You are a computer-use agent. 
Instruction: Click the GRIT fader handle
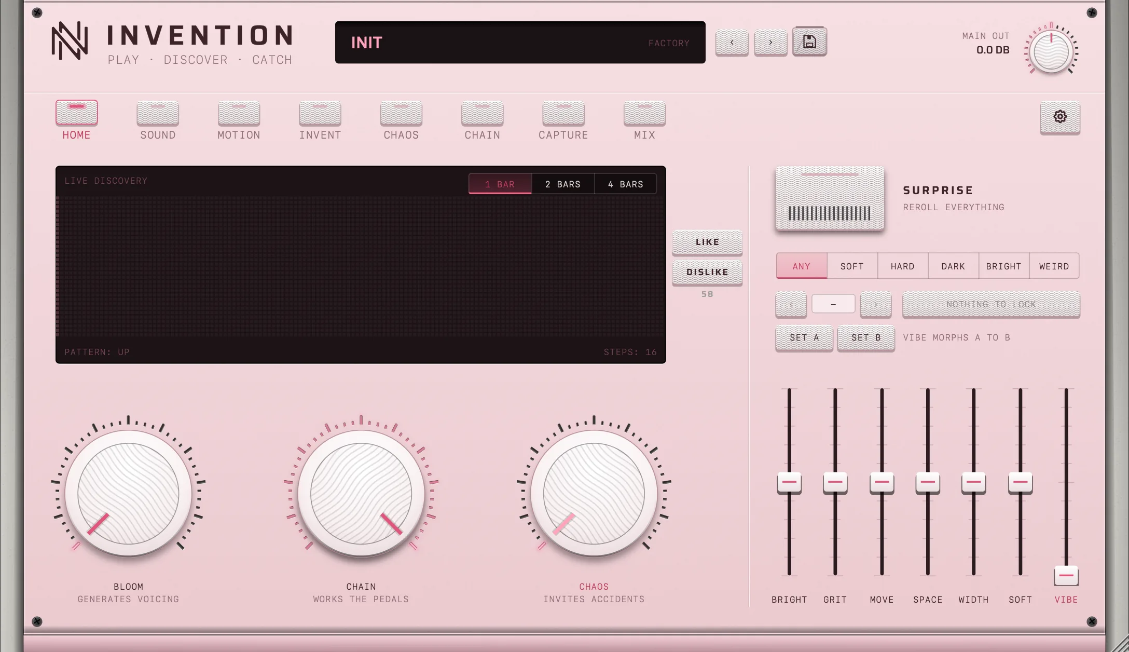point(835,483)
